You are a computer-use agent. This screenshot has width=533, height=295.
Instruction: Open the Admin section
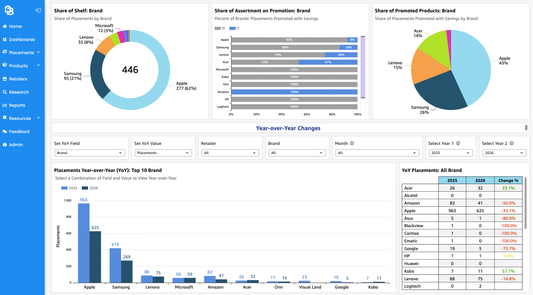pyautogui.click(x=16, y=145)
